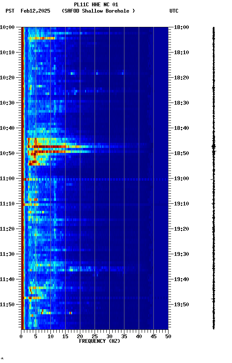
Task: Click the 15 Hz frequency tick label
Action: pyautogui.click(x=65, y=337)
